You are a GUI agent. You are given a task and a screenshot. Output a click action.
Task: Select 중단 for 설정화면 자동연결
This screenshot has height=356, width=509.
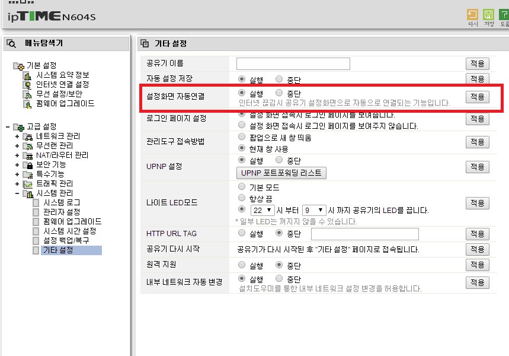coord(279,93)
